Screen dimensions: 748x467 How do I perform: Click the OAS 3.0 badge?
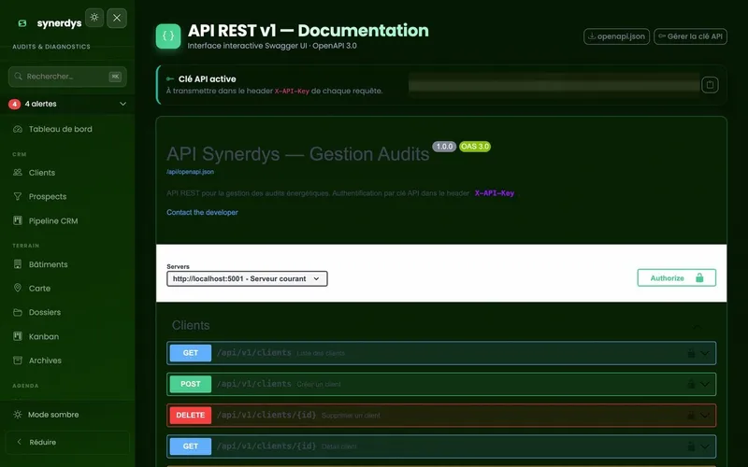(x=475, y=147)
